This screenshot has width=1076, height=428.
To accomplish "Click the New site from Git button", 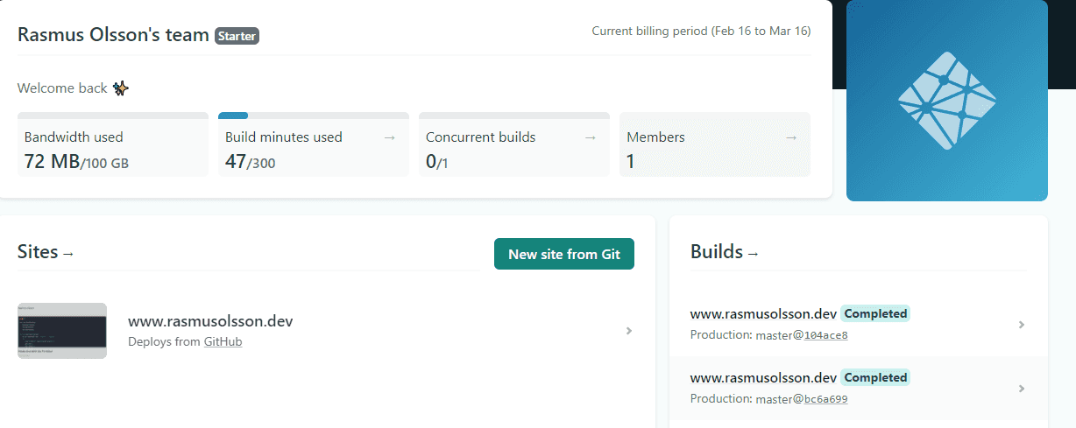I will click(x=564, y=254).
